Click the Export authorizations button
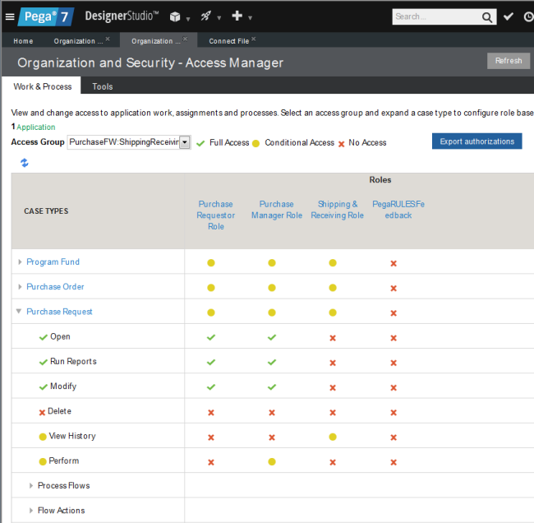Image resolution: width=534 pixels, height=523 pixels. tap(476, 141)
